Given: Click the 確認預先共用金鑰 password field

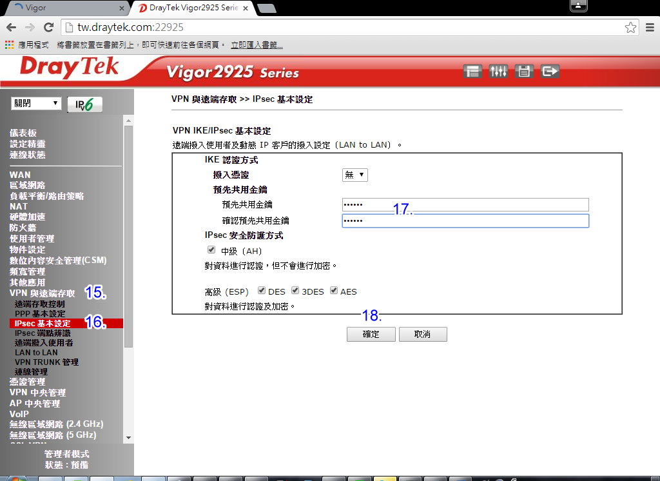Looking at the screenshot, I should point(465,221).
